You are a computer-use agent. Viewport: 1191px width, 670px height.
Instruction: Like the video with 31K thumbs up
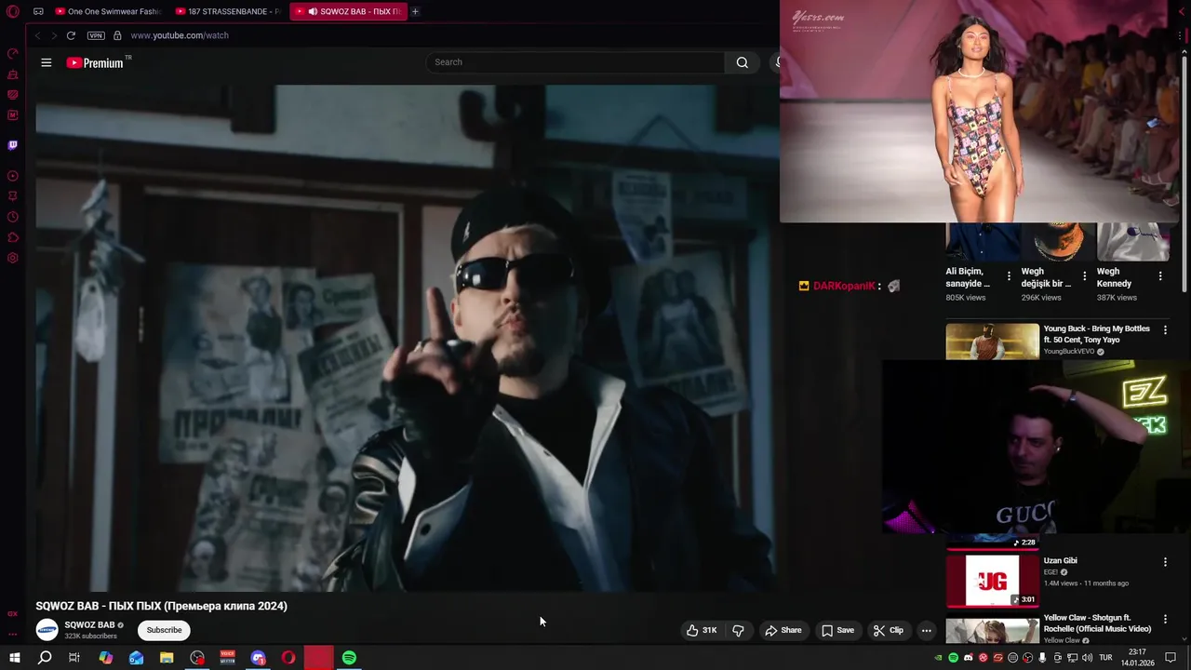coord(702,630)
